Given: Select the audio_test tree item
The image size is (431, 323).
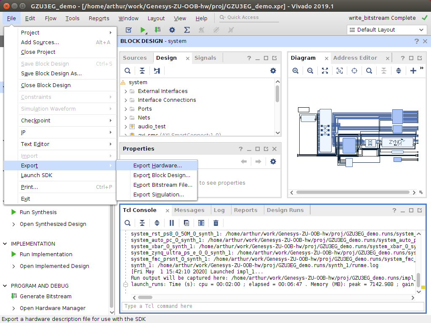Looking at the screenshot, I should click(152, 126).
